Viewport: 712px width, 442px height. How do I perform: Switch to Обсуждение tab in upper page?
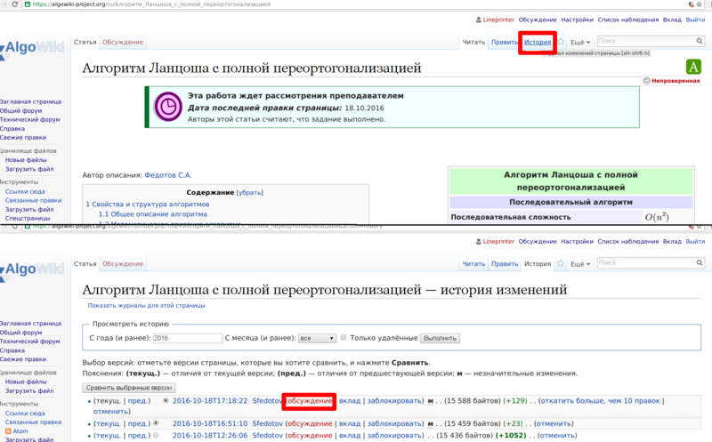(x=123, y=42)
